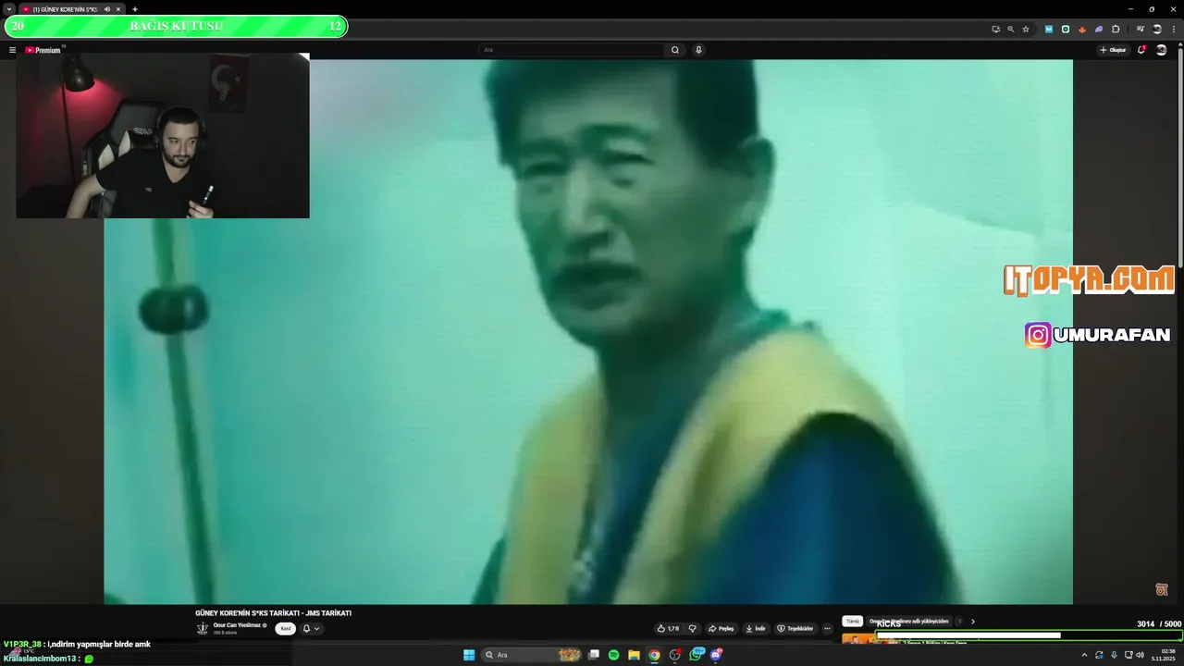Open Chrome three-dot menu
This screenshot has height=666, width=1184.
click(1174, 29)
